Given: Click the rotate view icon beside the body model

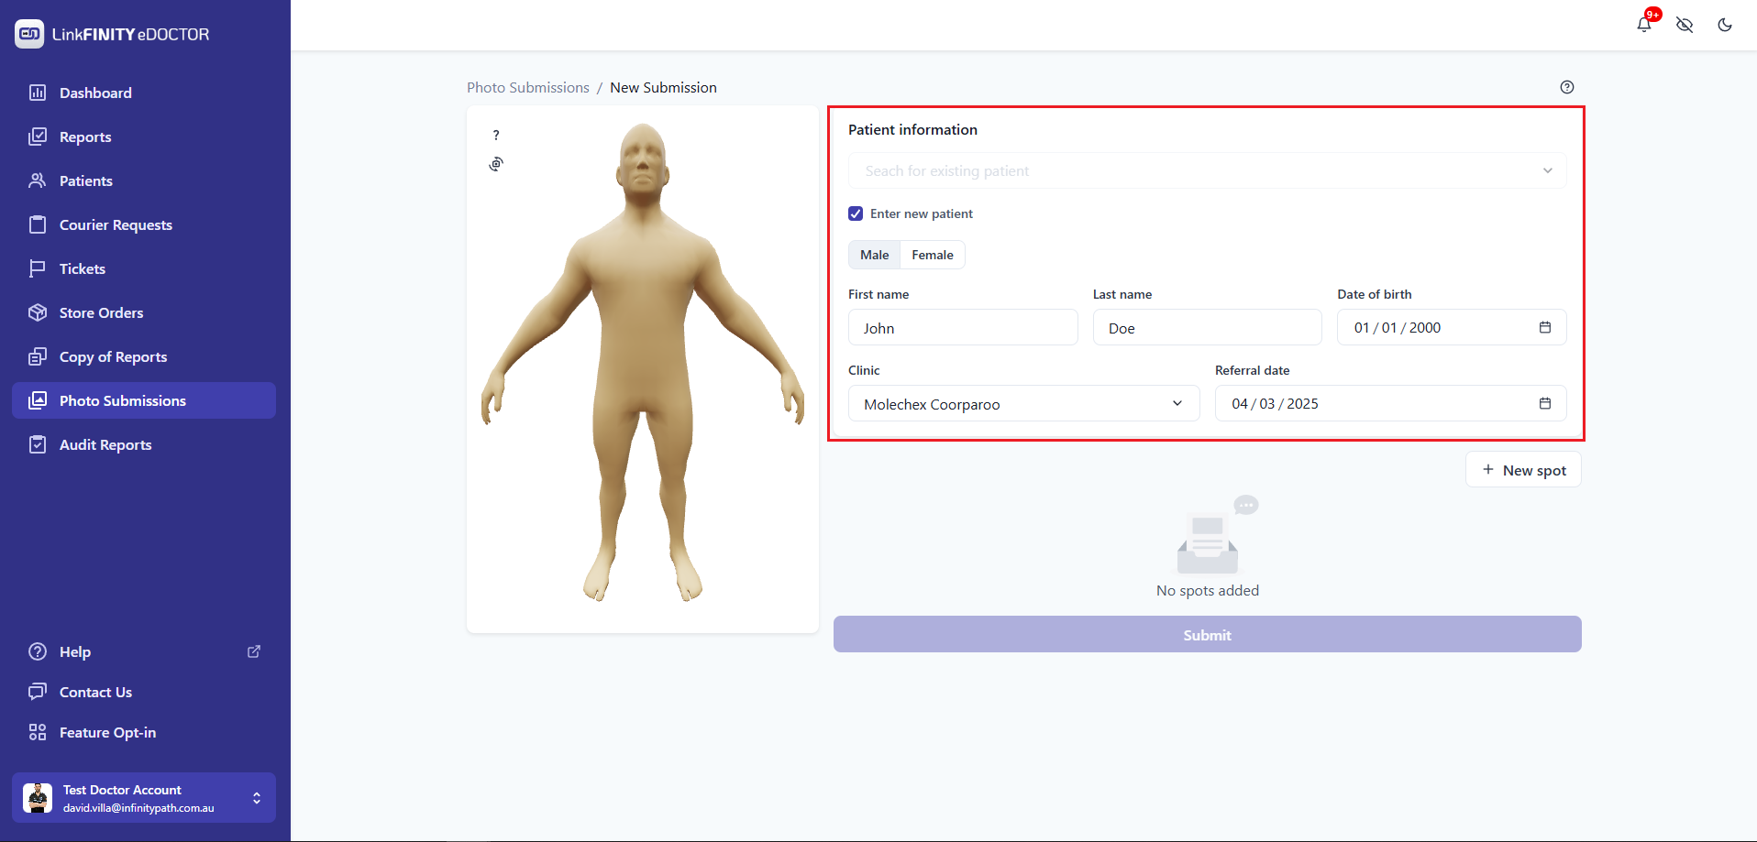Looking at the screenshot, I should 496,164.
